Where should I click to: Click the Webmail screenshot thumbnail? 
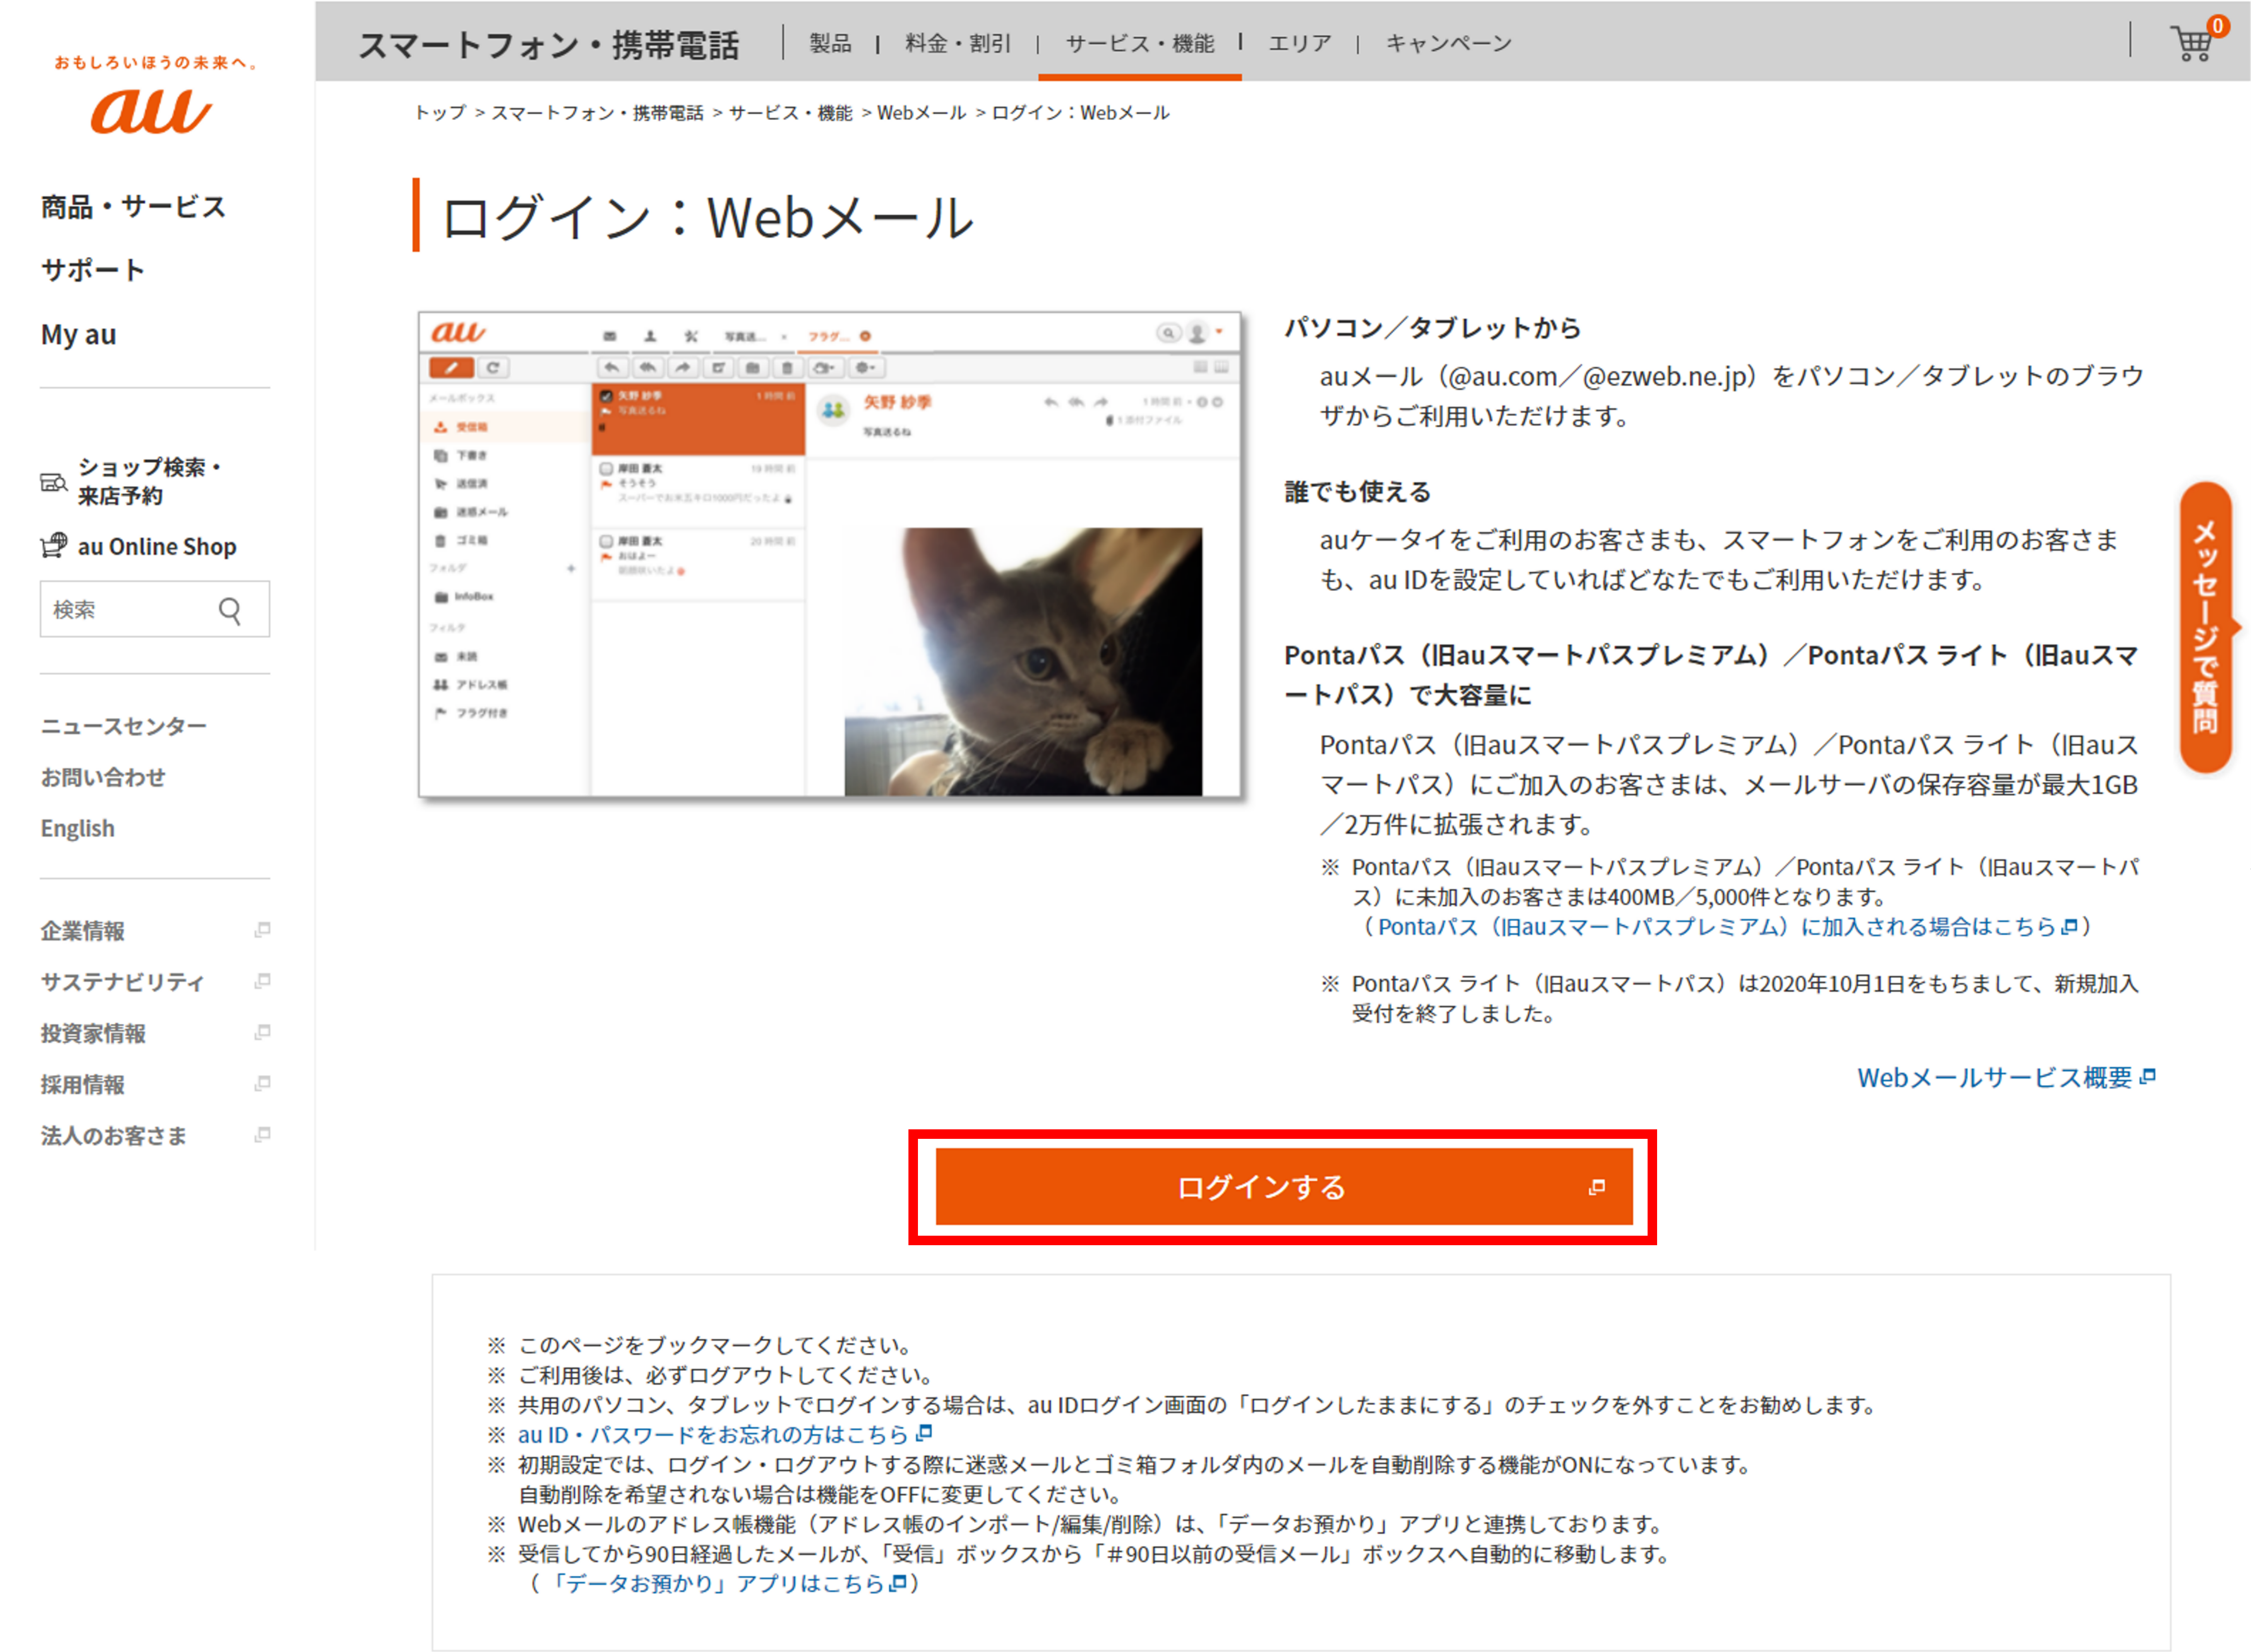[830, 555]
